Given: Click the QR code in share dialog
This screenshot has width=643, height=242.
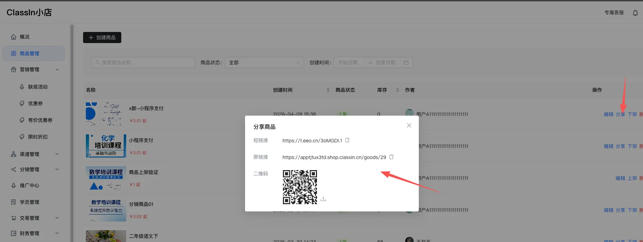Looking at the screenshot, I should (300, 187).
